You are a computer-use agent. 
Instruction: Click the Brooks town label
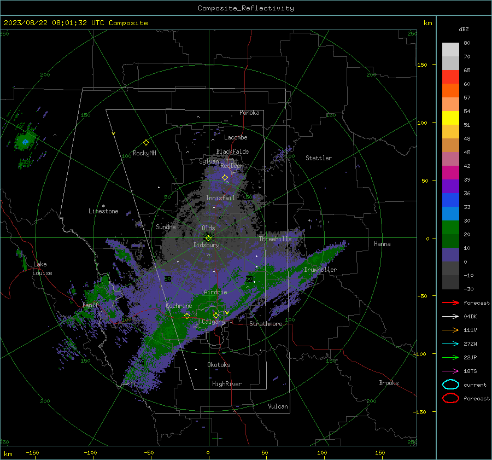pos(389,383)
